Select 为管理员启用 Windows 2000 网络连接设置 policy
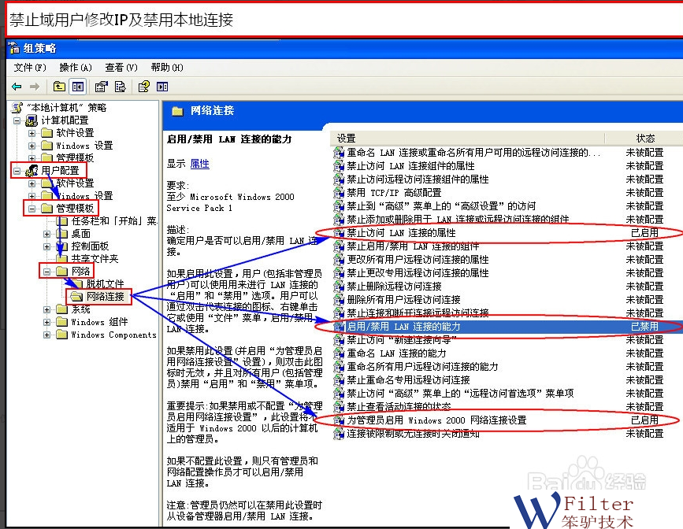Viewport: 683px width, 529px height. point(436,420)
